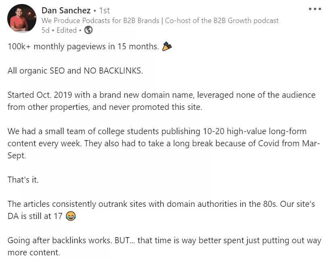Click "Co-host of the B2B Growth podcast" text
Viewport: 330px width, 261px height.
coord(222,21)
